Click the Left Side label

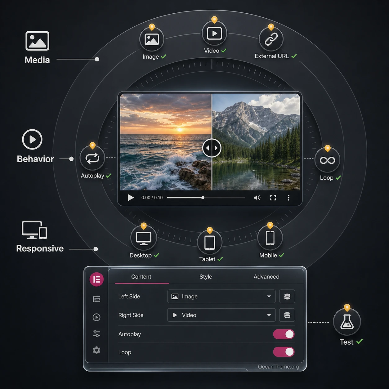tap(129, 297)
